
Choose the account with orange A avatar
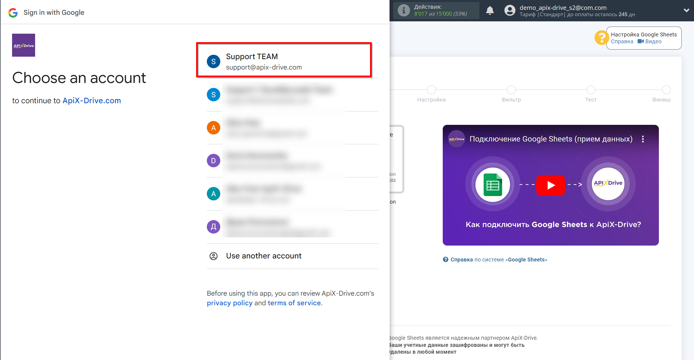point(292,128)
